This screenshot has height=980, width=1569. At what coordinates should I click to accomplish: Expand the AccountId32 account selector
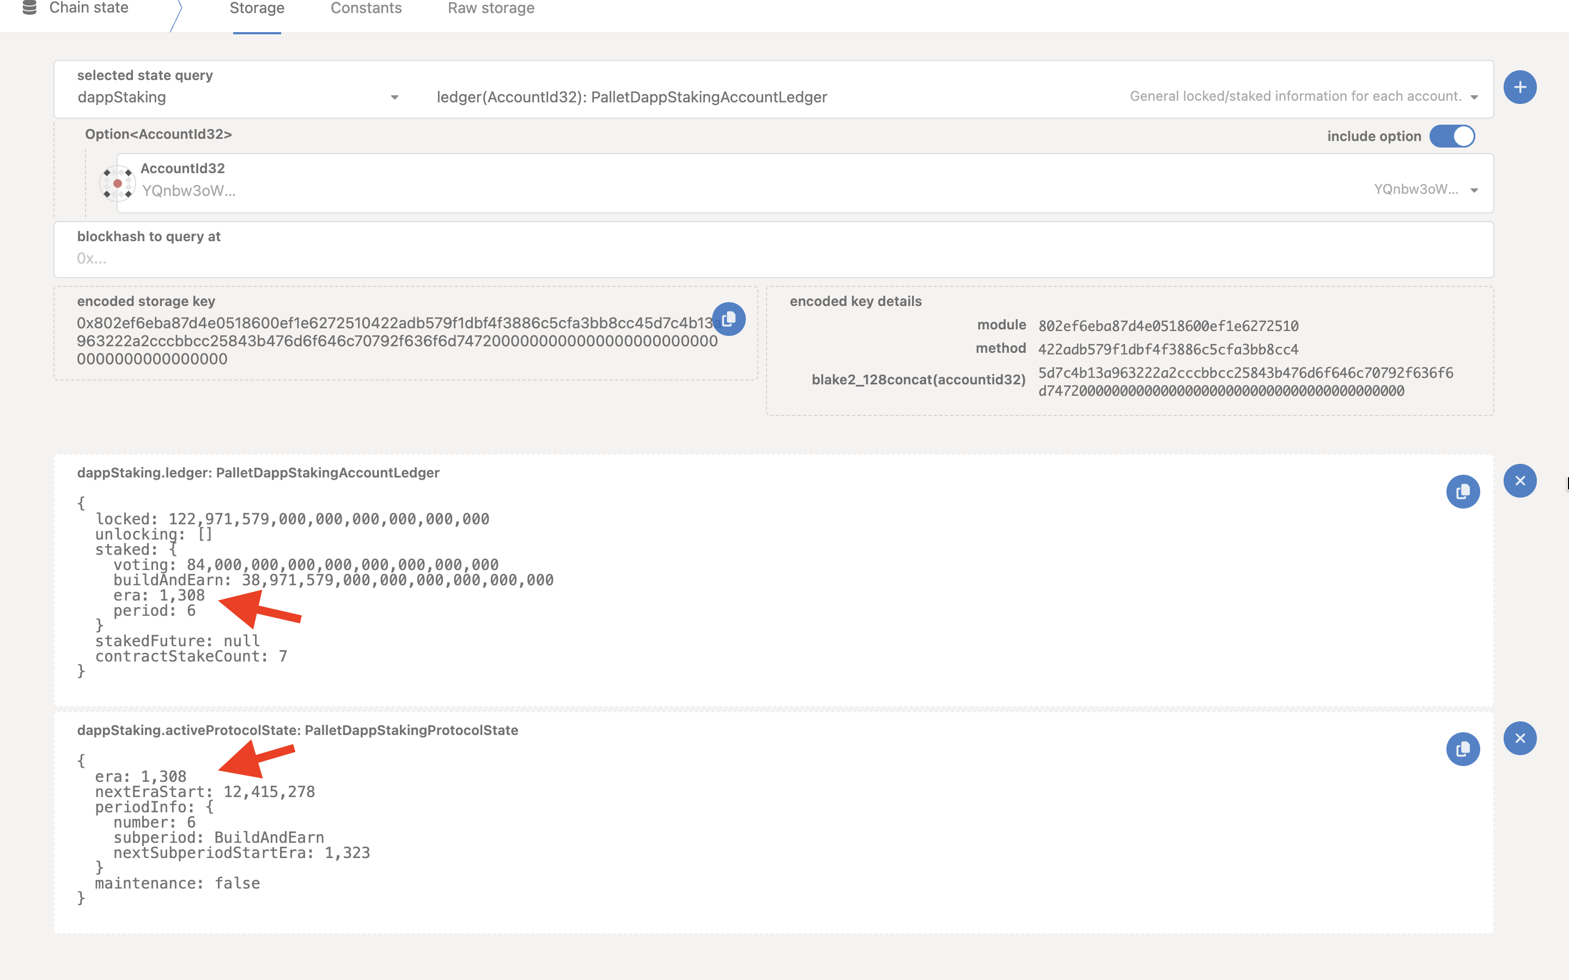coord(1473,190)
